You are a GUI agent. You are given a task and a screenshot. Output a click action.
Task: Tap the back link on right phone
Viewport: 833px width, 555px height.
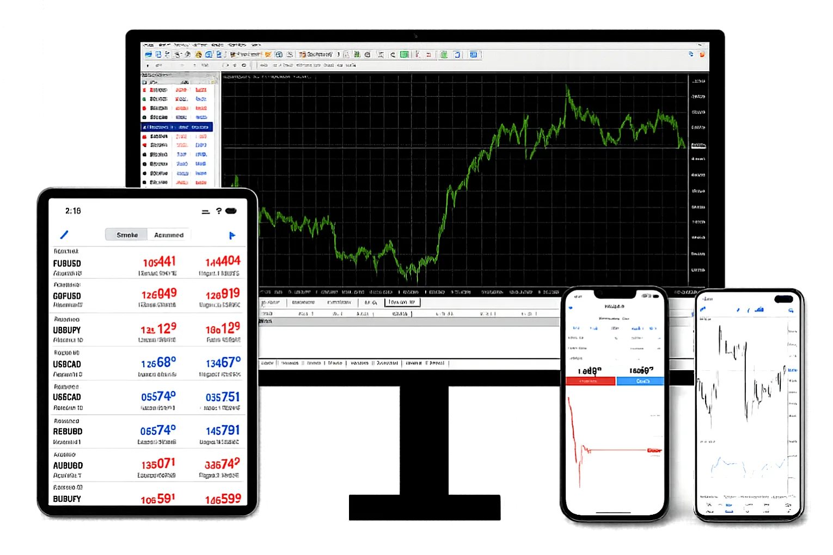click(708, 299)
